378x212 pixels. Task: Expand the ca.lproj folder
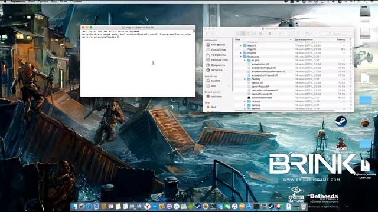coord(245,79)
